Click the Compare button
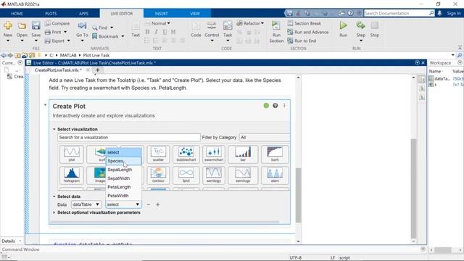Screen dimensions: 464x261 (x=57, y=23)
